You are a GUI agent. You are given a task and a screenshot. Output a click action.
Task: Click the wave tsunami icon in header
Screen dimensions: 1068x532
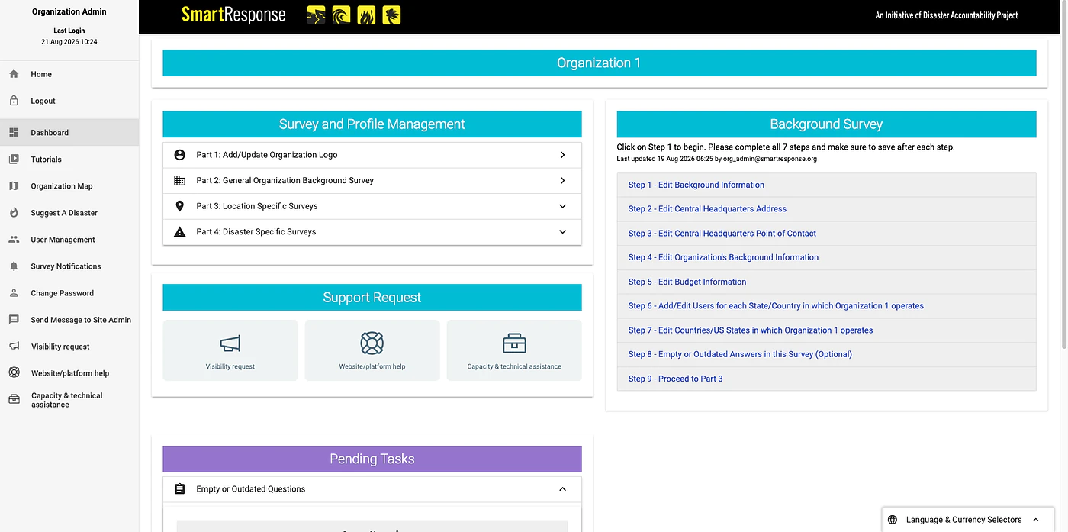(341, 15)
